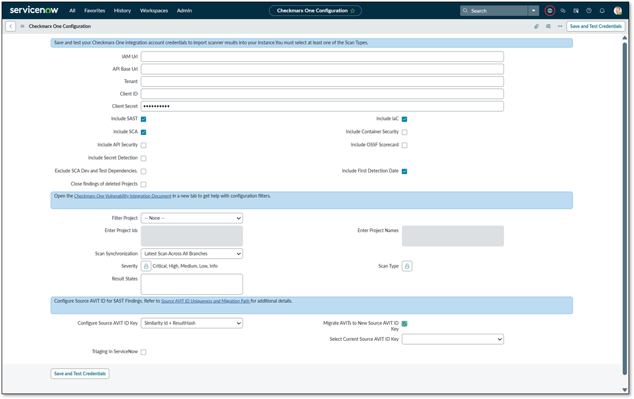This screenshot has width=634, height=399.
Task: Open Source AVIT ID Uniqueness and Migration Path link
Action: coord(206,301)
